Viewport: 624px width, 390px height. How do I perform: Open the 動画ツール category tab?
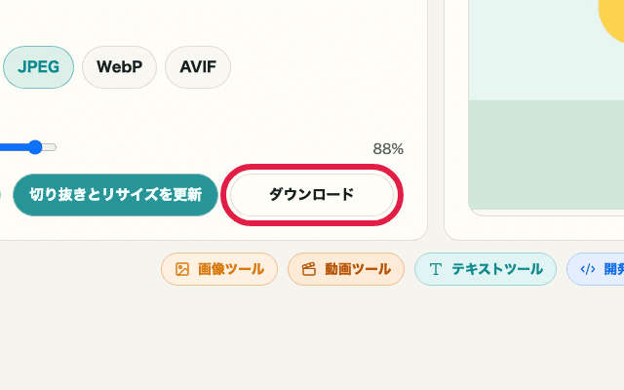click(x=346, y=269)
